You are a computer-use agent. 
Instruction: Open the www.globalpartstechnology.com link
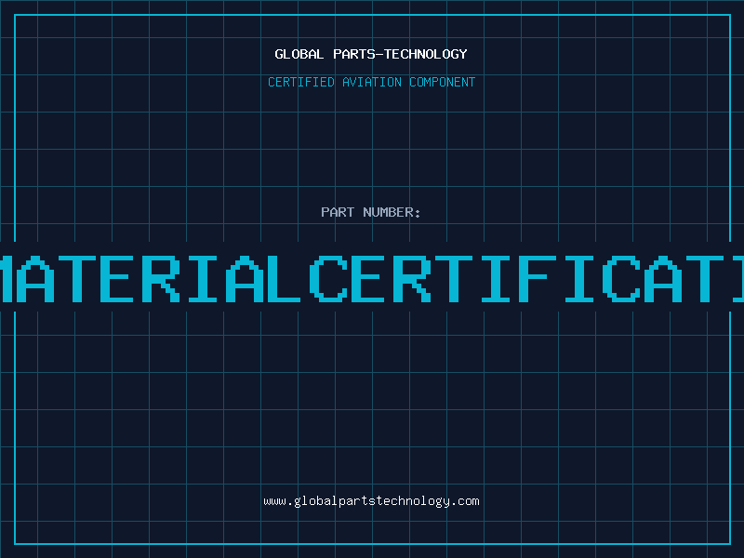tap(371, 501)
